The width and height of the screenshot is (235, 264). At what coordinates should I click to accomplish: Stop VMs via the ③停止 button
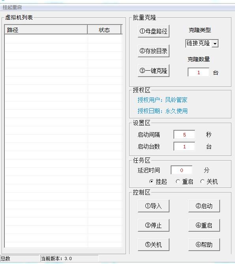point(154,225)
